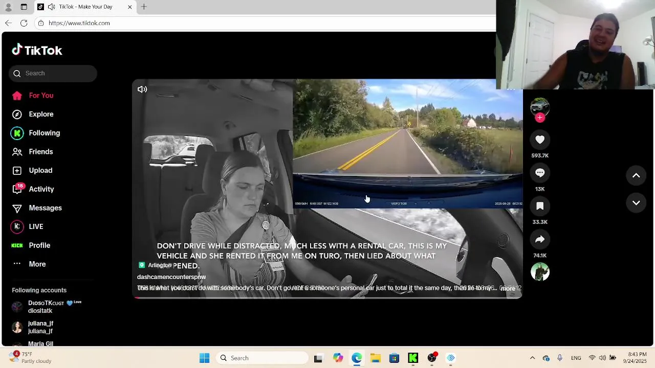Expand the caption with 'more'

[x=508, y=289]
